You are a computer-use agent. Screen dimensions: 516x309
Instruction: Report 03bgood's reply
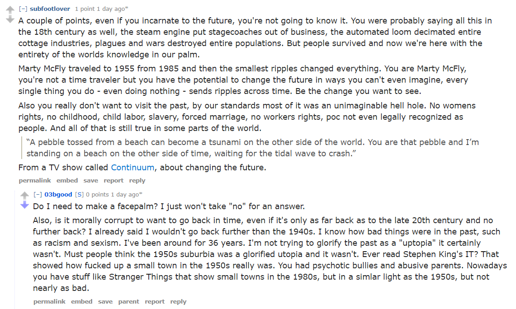tap(155, 301)
